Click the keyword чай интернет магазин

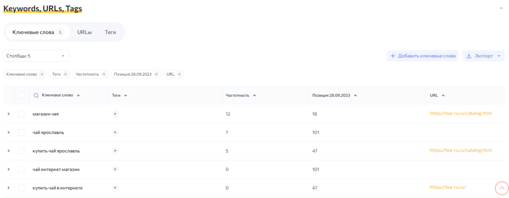(56, 170)
